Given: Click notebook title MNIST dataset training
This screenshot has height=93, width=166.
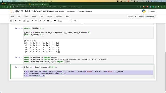Looking at the screenshot, I should click(38, 11).
